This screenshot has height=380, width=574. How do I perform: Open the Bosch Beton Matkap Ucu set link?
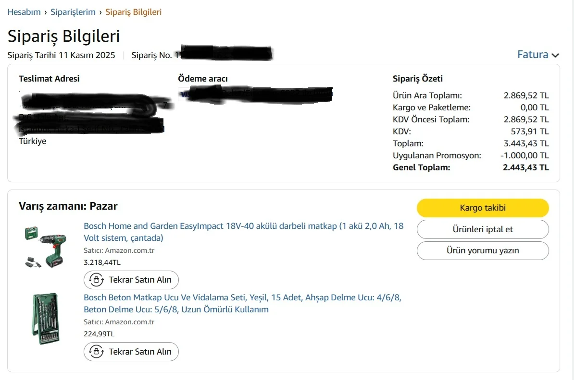click(x=242, y=303)
